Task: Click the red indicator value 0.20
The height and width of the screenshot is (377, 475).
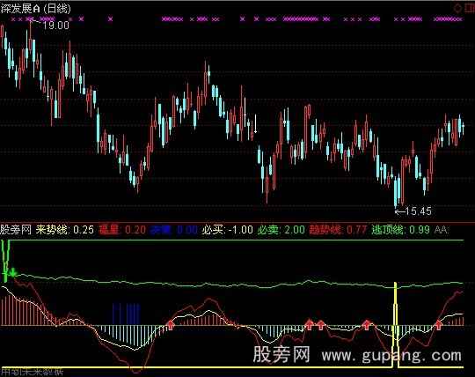Action: pyautogui.click(x=135, y=230)
